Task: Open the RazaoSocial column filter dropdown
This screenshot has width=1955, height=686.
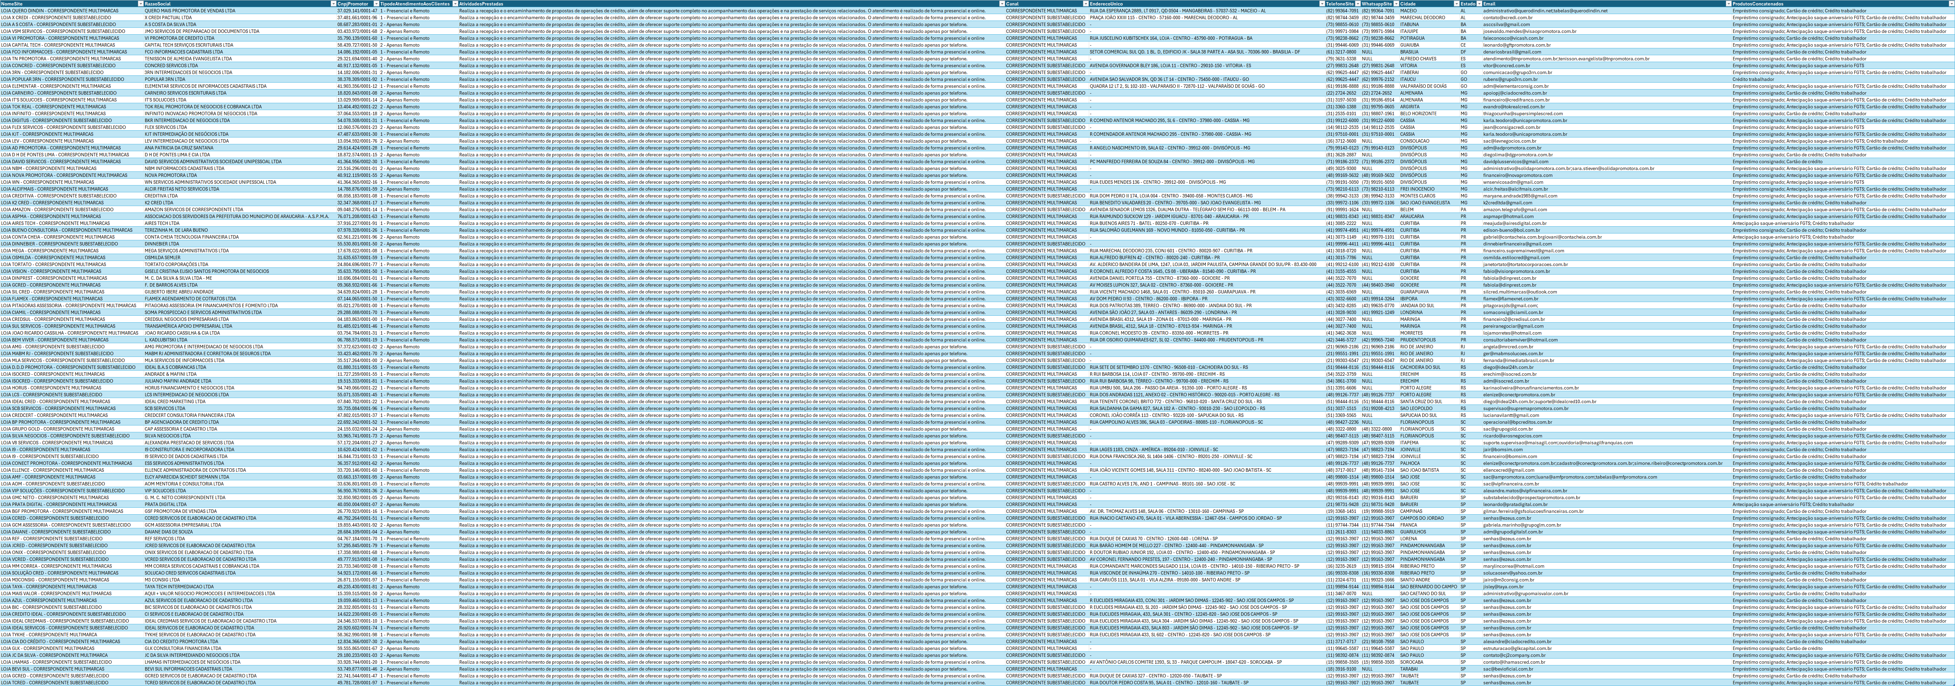Action: (333, 4)
